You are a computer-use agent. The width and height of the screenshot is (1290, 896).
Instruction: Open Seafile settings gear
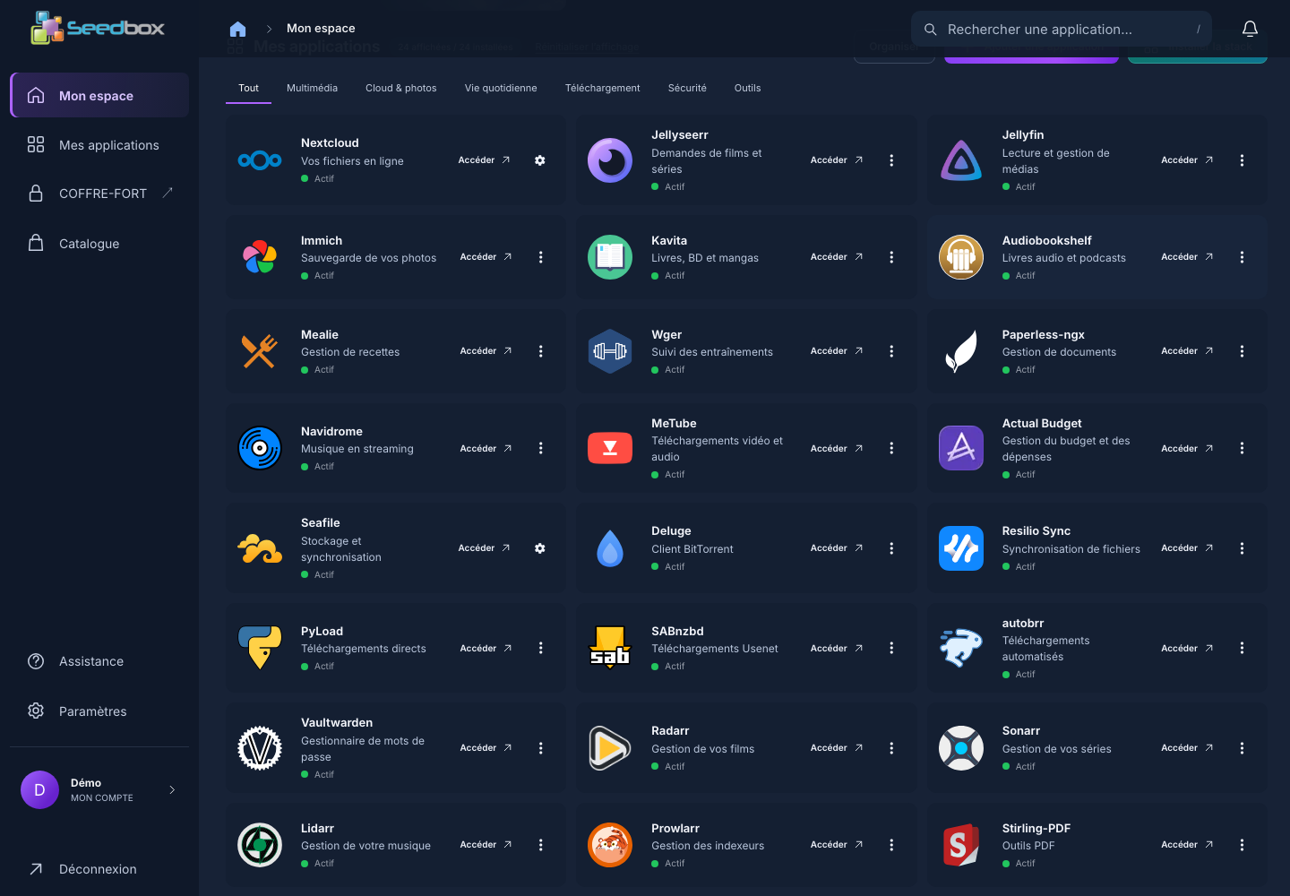540,548
